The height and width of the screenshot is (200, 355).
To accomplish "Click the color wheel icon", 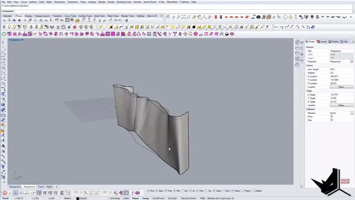I will coord(142,27).
